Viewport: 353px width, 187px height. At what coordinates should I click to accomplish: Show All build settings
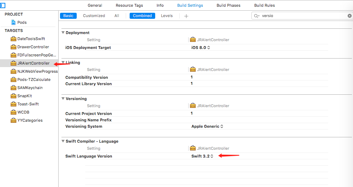116,16
